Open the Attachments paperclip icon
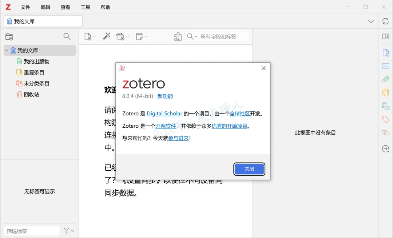The image size is (393, 238). pos(385,79)
